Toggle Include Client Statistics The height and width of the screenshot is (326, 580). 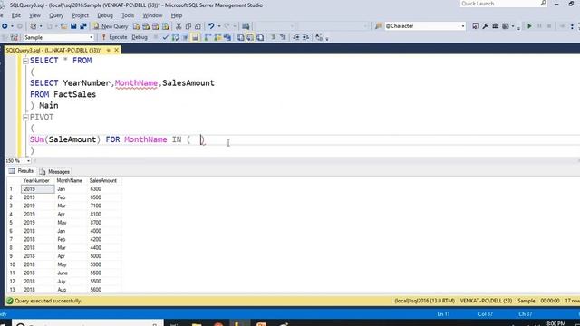coord(227,37)
